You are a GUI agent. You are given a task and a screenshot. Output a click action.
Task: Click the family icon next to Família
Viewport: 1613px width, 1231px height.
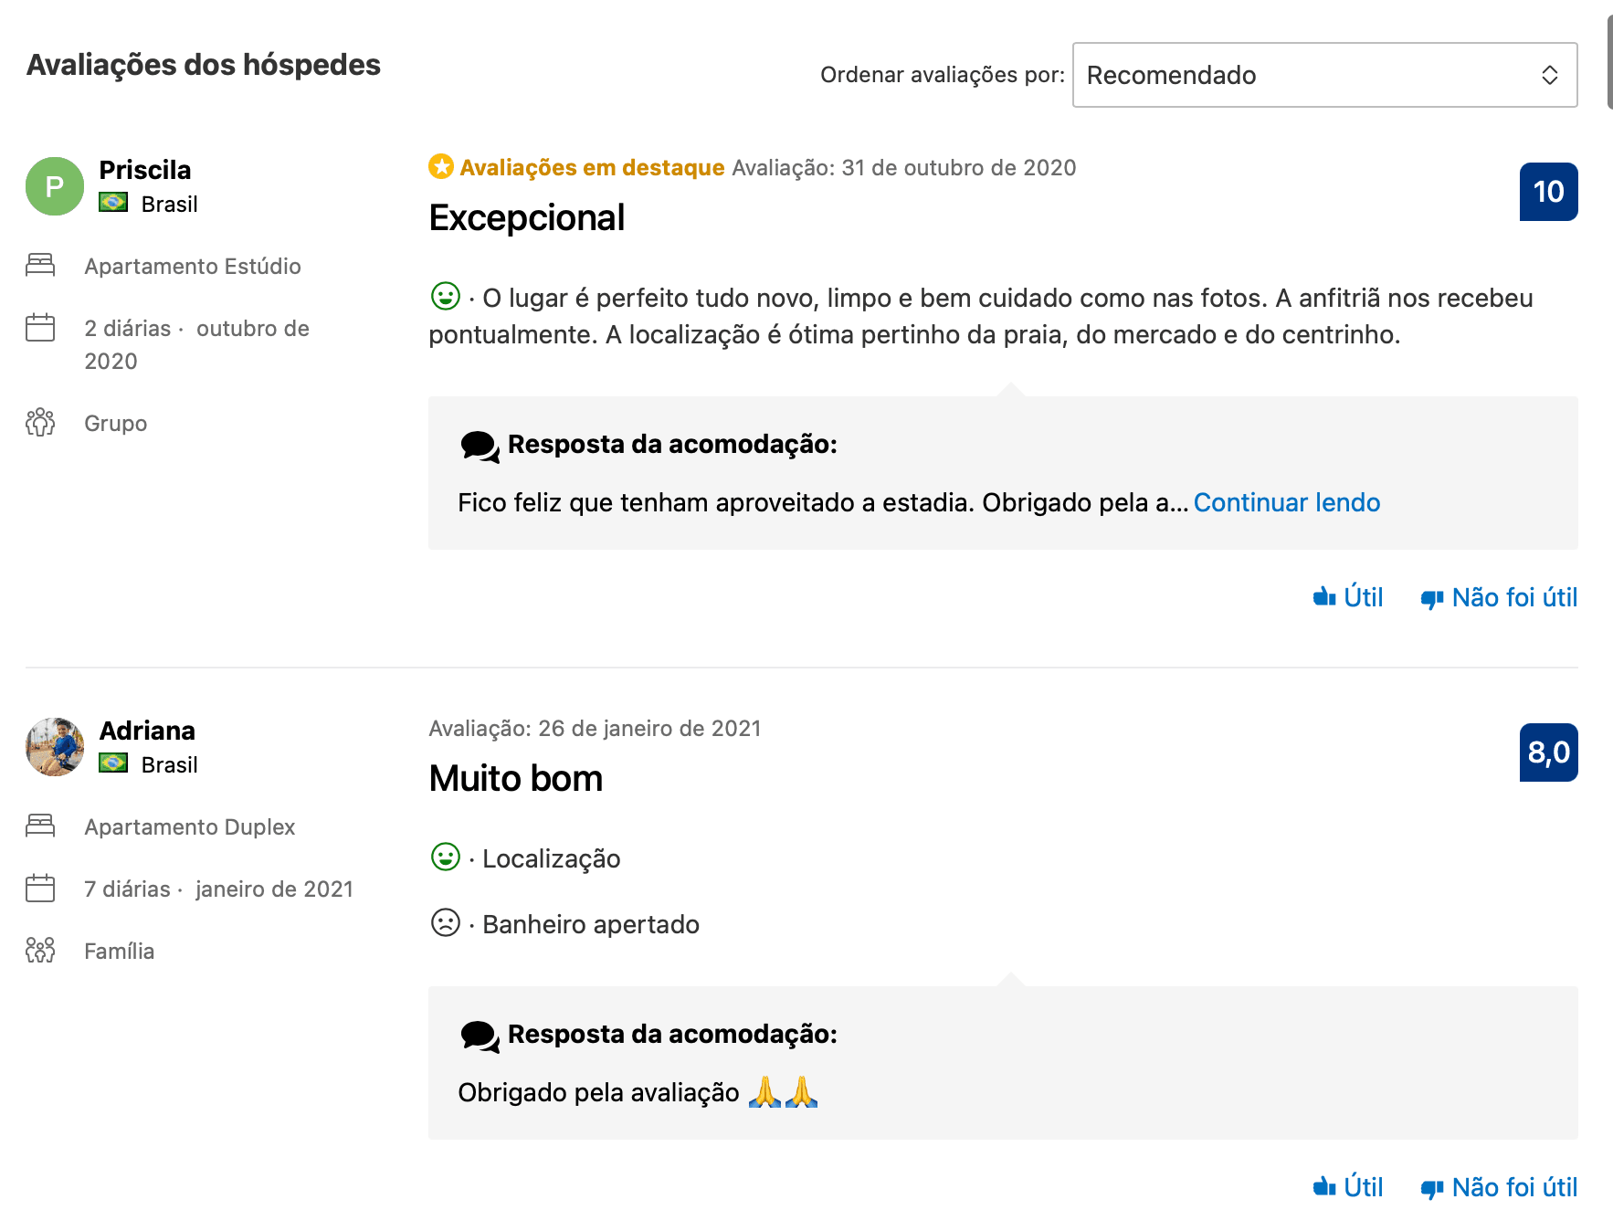pyautogui.click(x=40, y=951)
